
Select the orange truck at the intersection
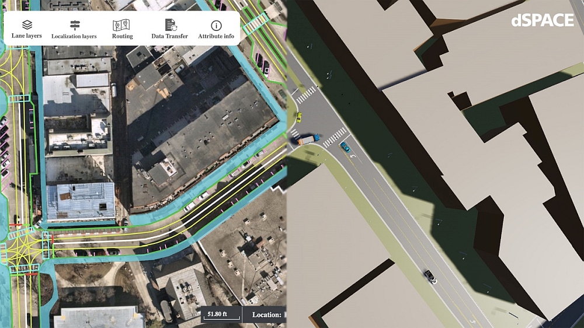pos(308,139)
